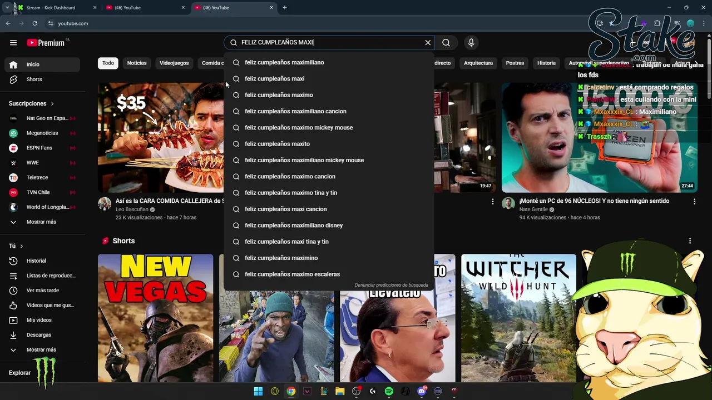712x400 pixels.
Task: Select the 'Noticias' filter chip
Action: [x=137, y=63]
